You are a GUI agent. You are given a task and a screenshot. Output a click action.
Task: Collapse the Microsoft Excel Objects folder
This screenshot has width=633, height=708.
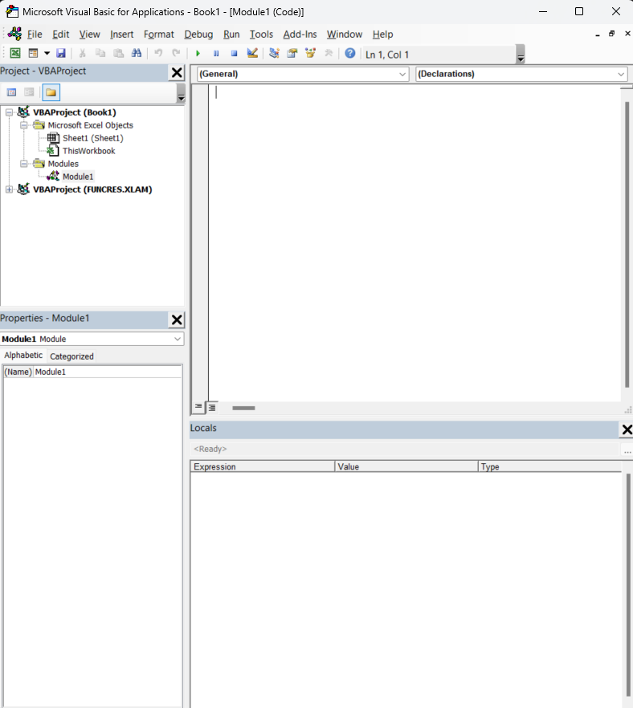tap(24, 125)
